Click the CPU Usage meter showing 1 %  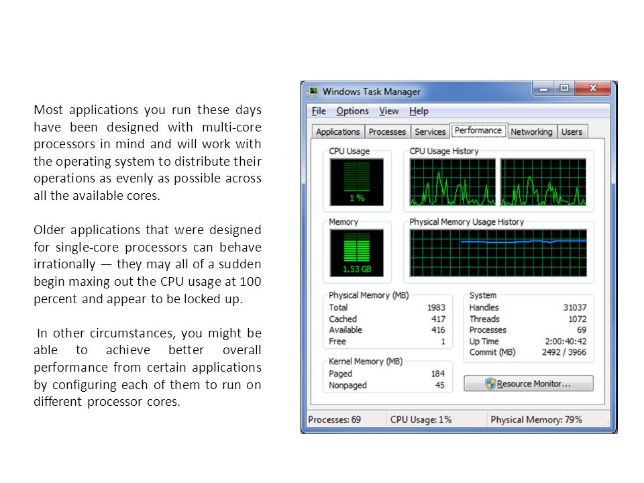pyautogui.click(x=356, y=182)
